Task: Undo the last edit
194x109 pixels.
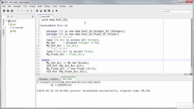Action: coord(18,11)
